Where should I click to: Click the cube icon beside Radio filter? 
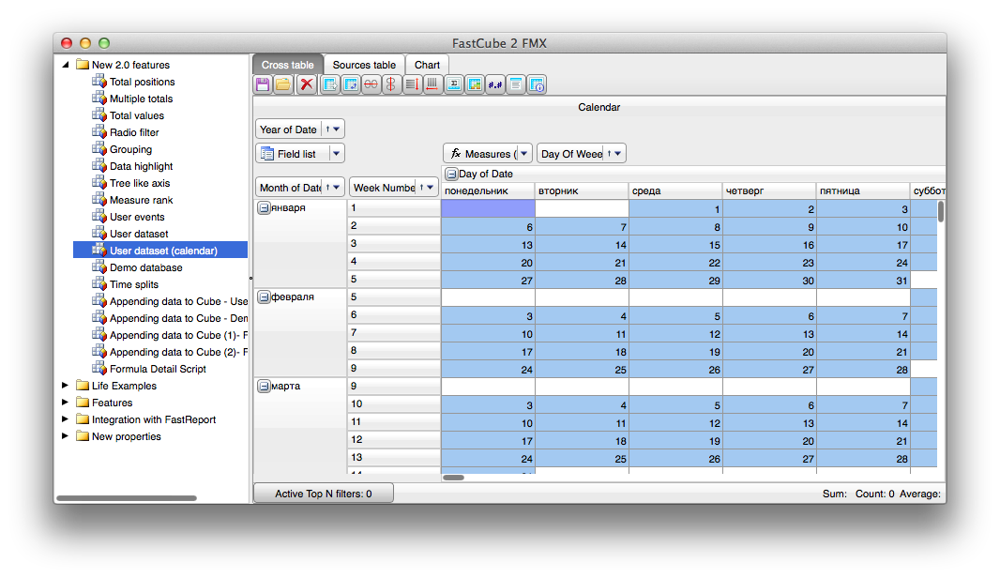[x=98, y=131]
